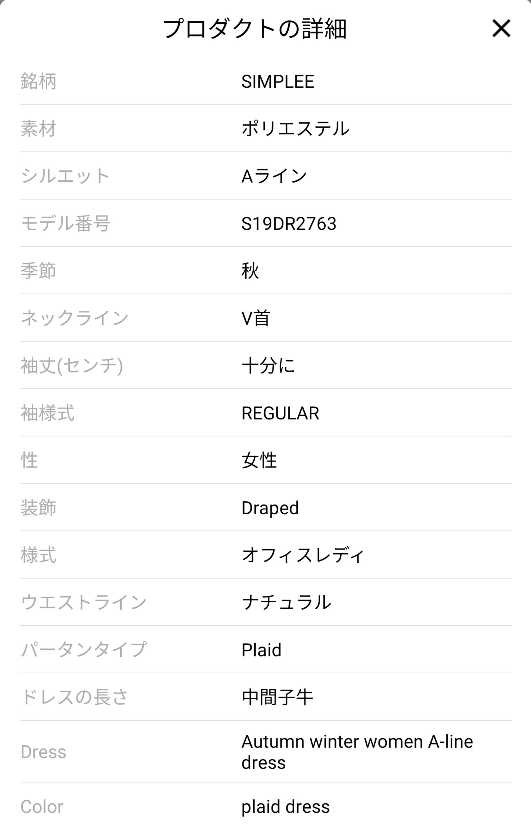Tap the brand value SIMPLEE
Viewport: 531px width, 824px height.
pyautogui.click(x=278, y=82)
